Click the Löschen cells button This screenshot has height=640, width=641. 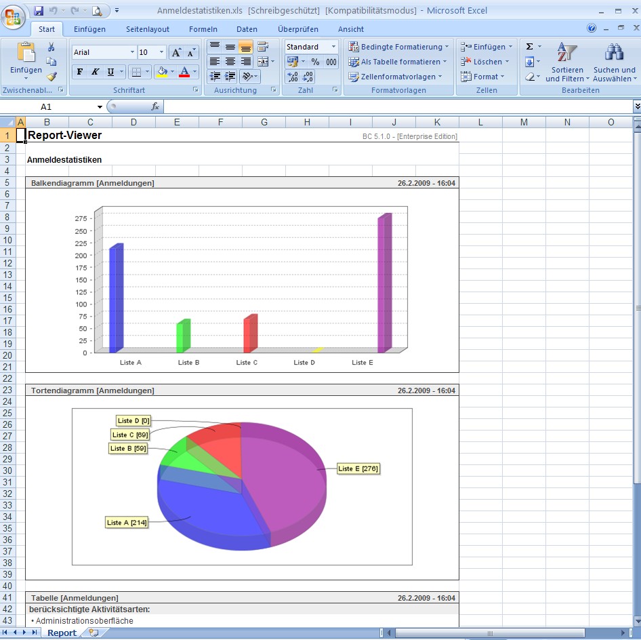[x=485, y=62]
